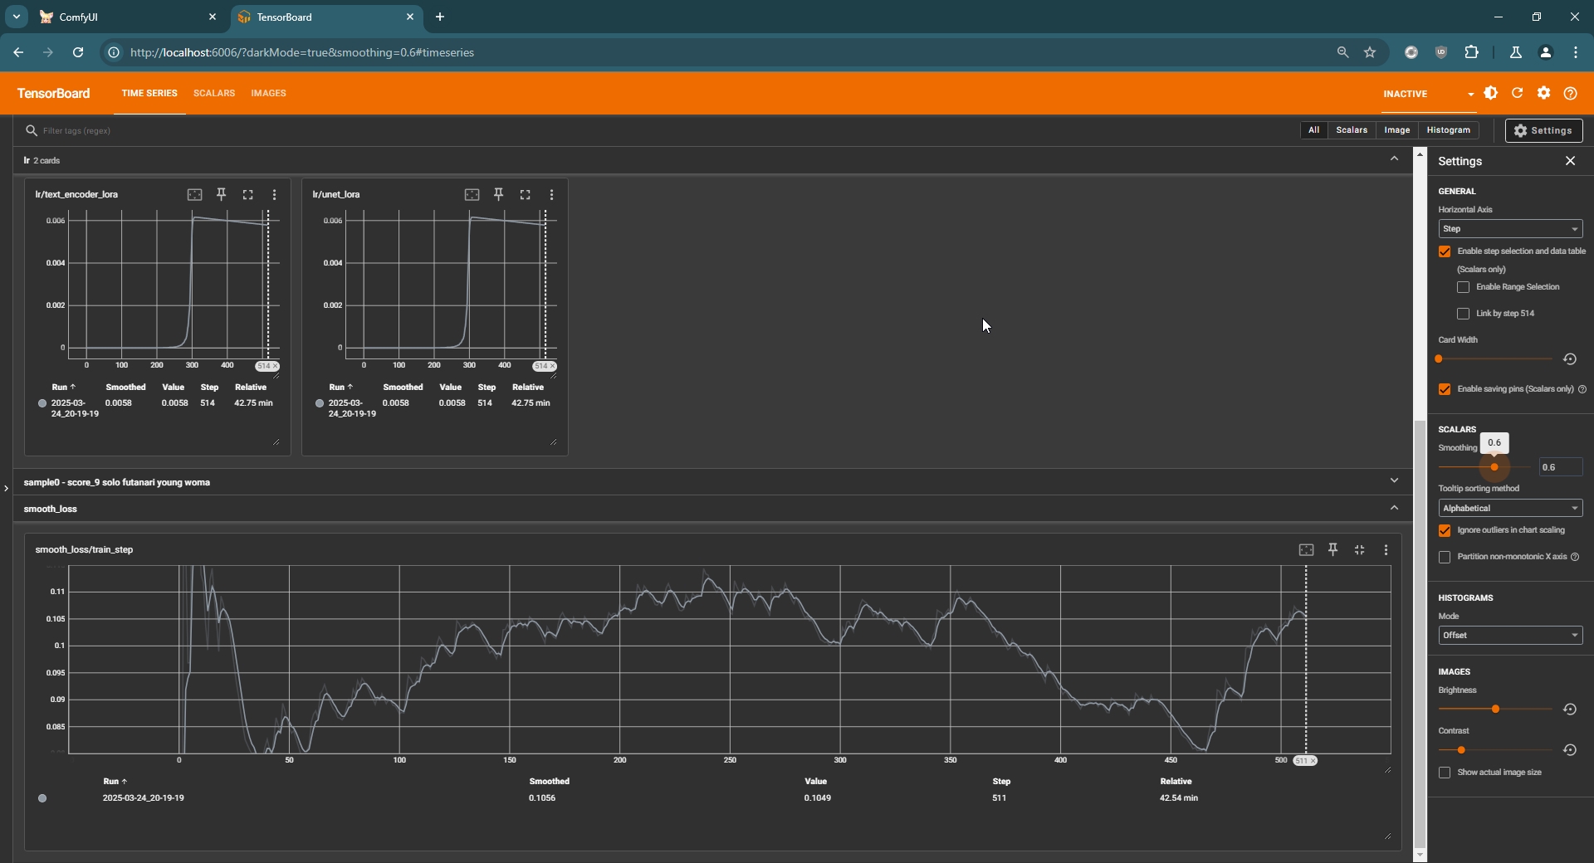Enable Range Selection checkbox
The image size is (1594, 863).
click(x=1463, y=287)
